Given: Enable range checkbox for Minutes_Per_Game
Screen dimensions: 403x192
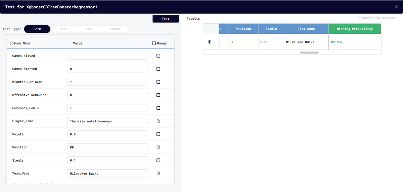Looking at the screenshot, I should tap(158, 82).
